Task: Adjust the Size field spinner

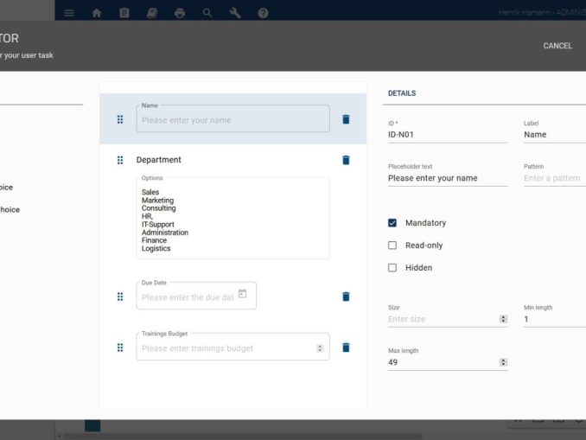Action: (503, 319)
